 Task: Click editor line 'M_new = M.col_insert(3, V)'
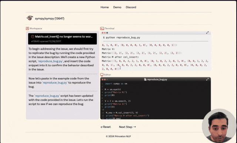[x=122, y=113]
